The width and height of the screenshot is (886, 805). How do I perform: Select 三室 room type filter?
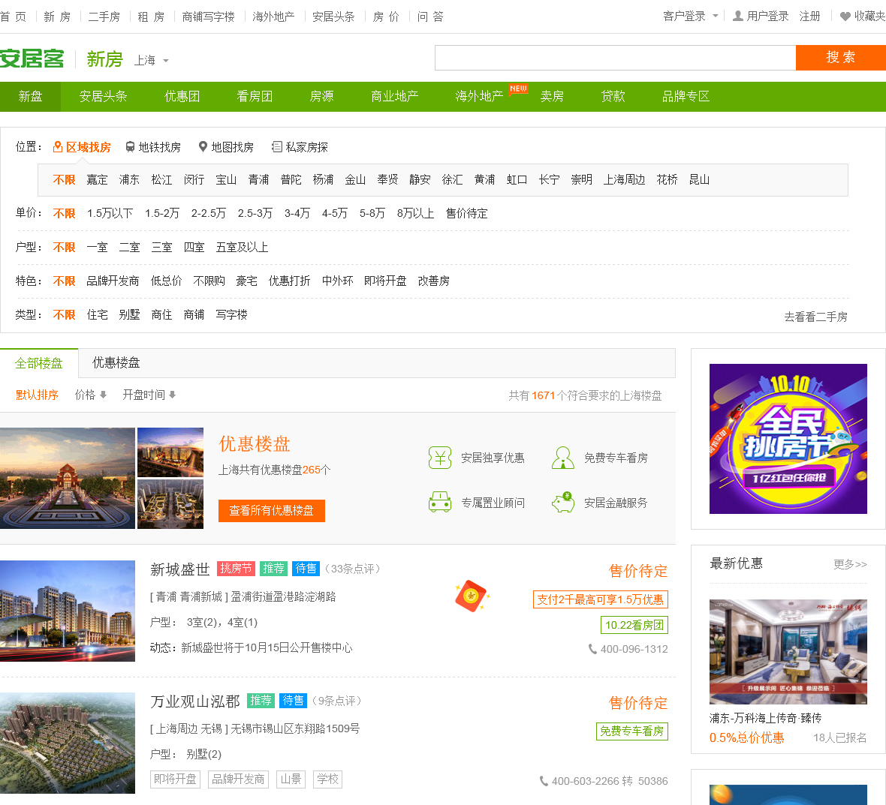(x=161, y=248)
